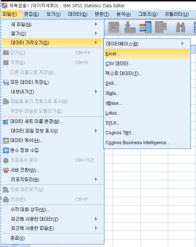This screenshot has width=196, height=247.
Task: Expand the 리포지토리(R) submenu
Action: [x=53, y=179]
